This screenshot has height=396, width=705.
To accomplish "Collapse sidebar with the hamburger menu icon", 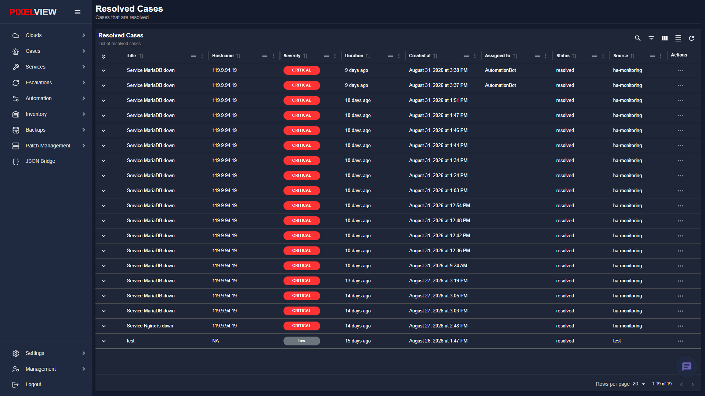I will tap(77, 12).
